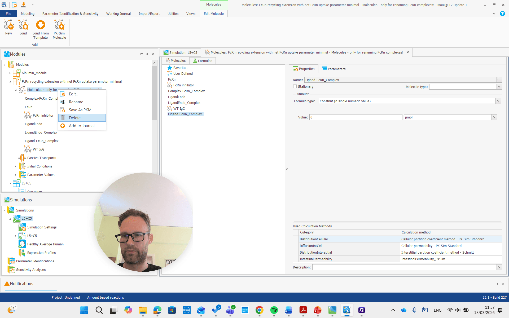Click the Load molecule icon
This screenshot has height=318, width=509.
coord(23,25)
